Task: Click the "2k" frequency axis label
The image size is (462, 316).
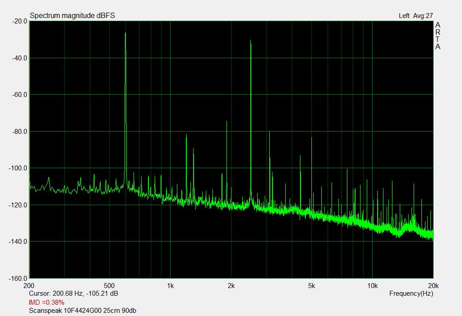Action: [x=231, y=285]
